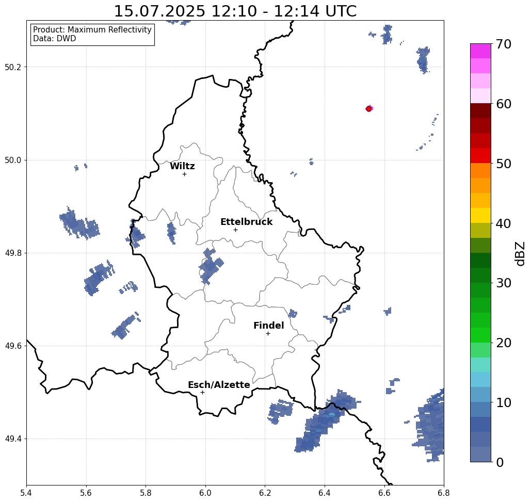Screen dimensions: 531x502
Task: Click the dBZ colorbar axis label
Action: 520,253
